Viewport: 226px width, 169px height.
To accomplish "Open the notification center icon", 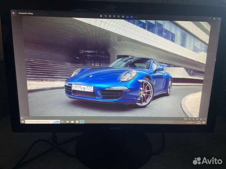I will coord(203,123).
